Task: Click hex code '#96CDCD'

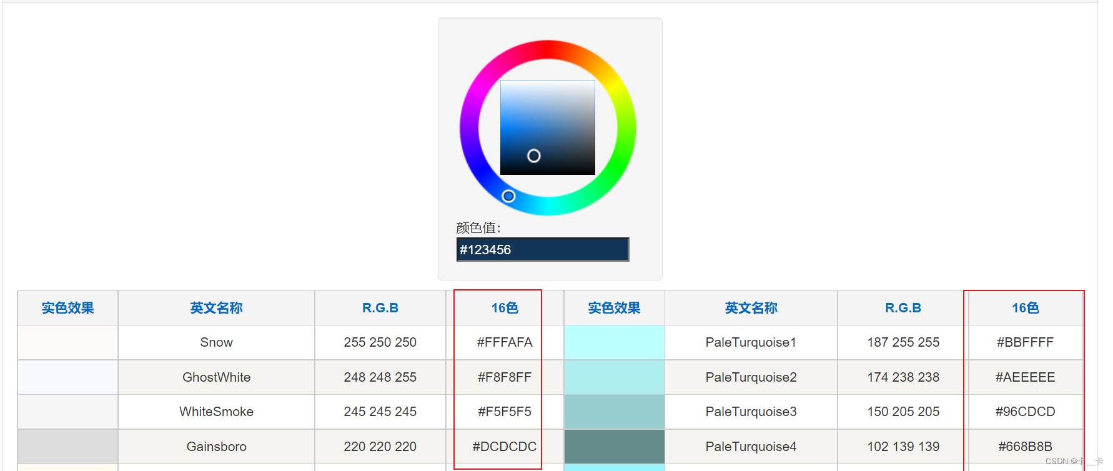Action: tap(1025, 412)
